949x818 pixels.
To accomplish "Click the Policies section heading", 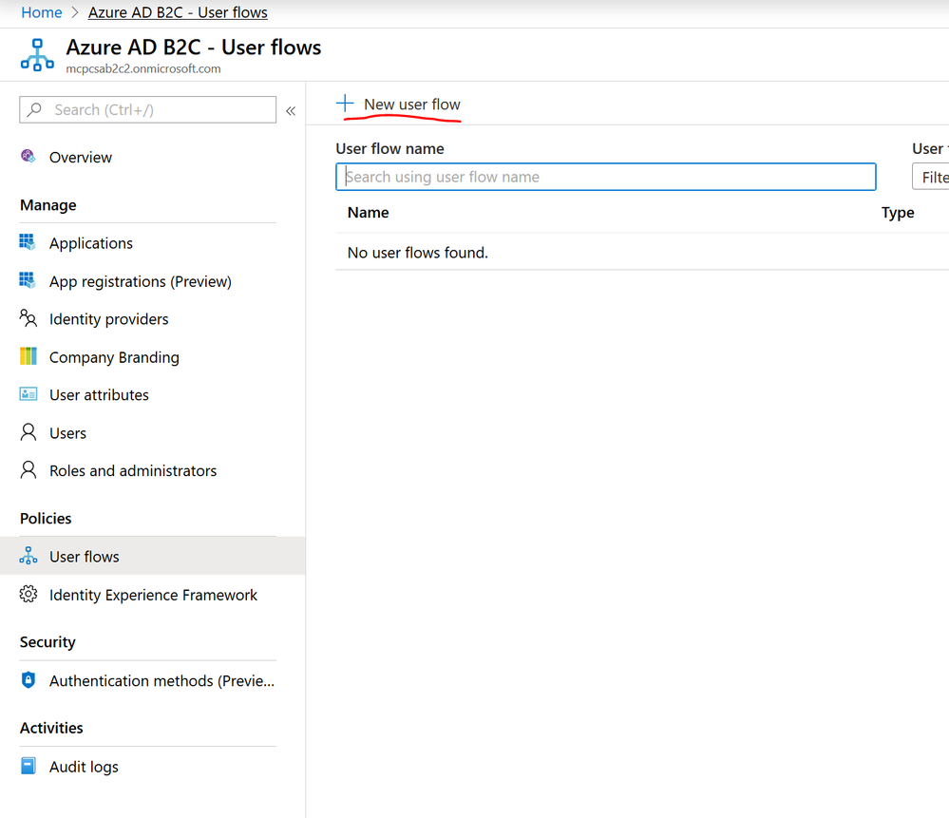I will [x=46, y=519].
